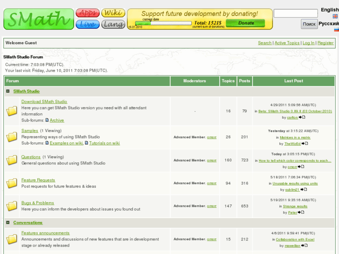Click the Download SMath Studio folder icon
The height and width of the screenshot is (254, 339).
pos(12,111)
